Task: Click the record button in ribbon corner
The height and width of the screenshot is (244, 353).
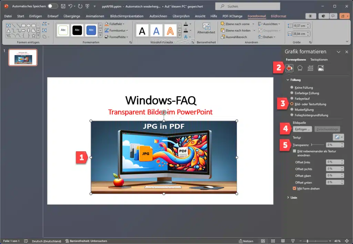Action: tap(311, 16)
